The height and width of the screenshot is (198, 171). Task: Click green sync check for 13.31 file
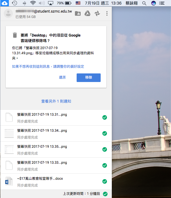[105, 117]
